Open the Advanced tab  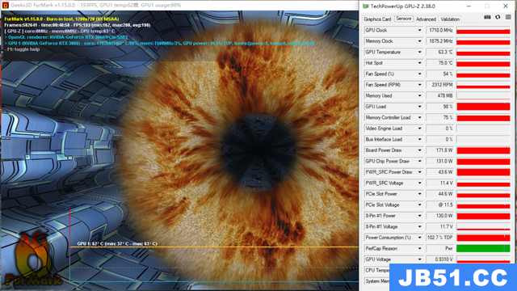click(426, 19)
